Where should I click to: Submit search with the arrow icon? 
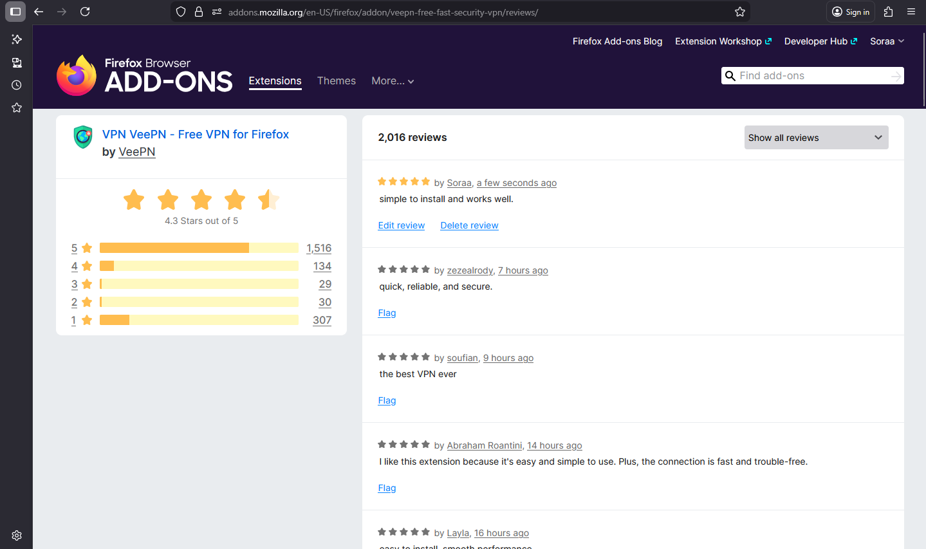896,76
